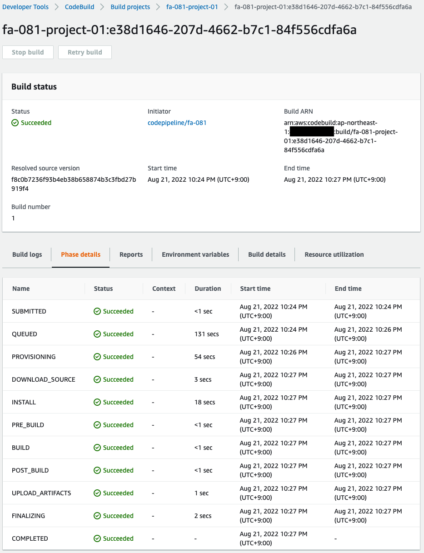The height and width of the screenshot is (553, 424).
Task: Click the Retry build button
Action: (85, 52)
